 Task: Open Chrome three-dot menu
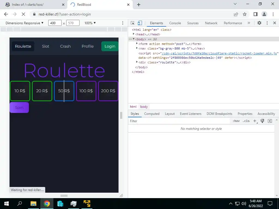click(273, 14)
